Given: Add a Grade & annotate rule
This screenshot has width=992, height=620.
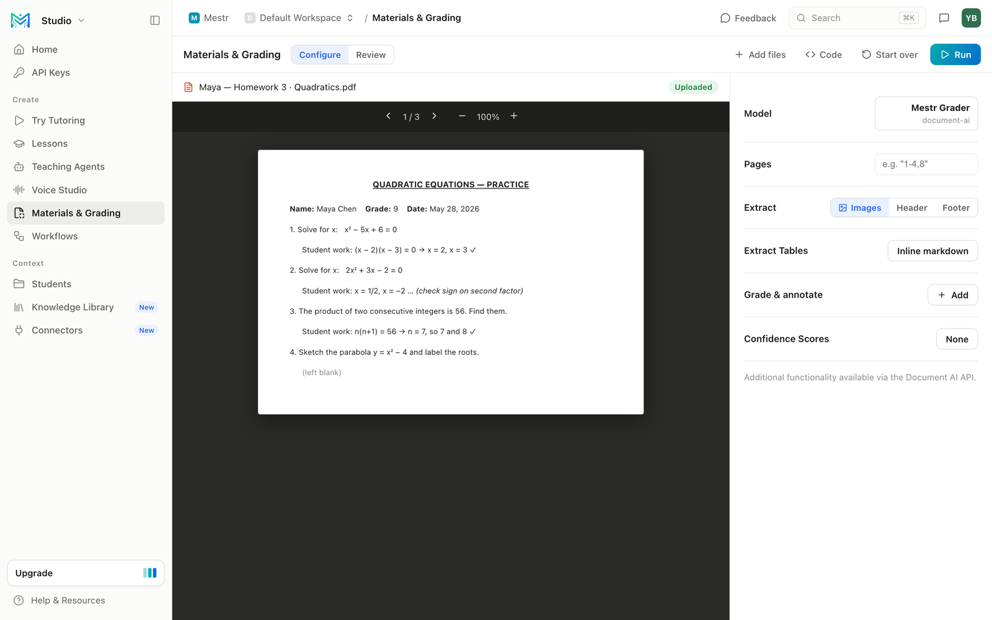Looking at the screenshot, I should point(952,295).
